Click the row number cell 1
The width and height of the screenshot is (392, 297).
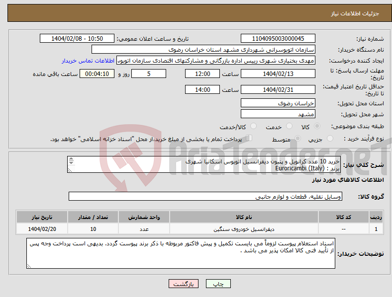pos(376,229)
